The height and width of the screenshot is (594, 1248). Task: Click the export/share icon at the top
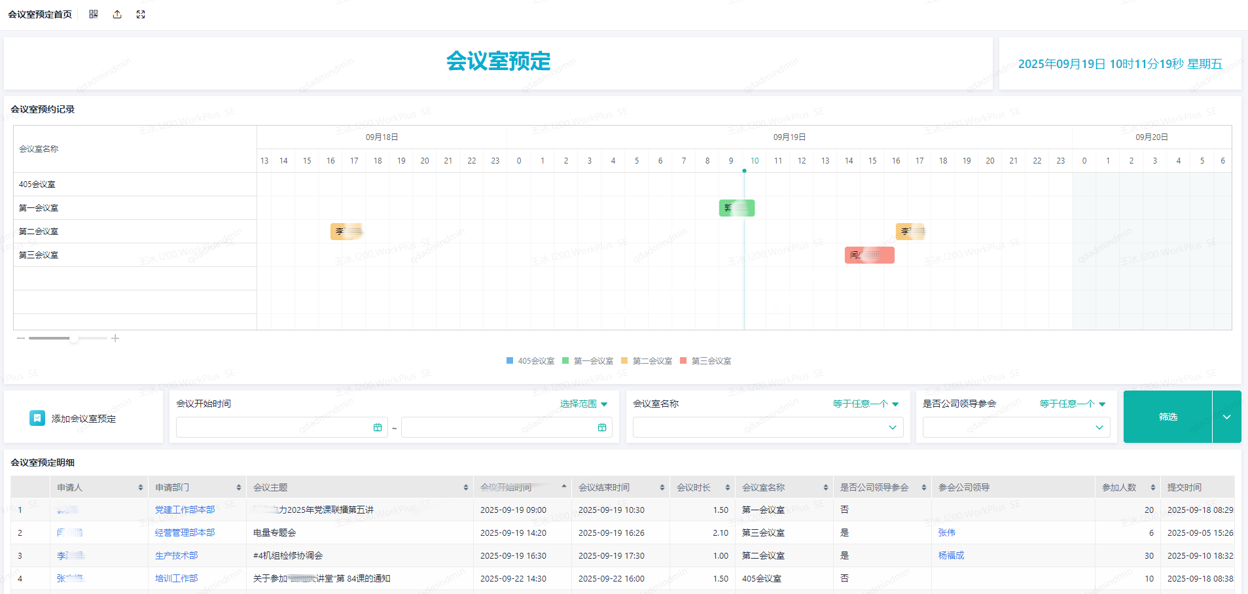[117, 14]
